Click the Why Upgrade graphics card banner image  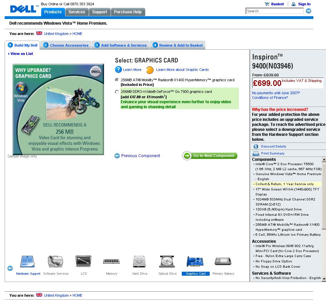point(58,109)
